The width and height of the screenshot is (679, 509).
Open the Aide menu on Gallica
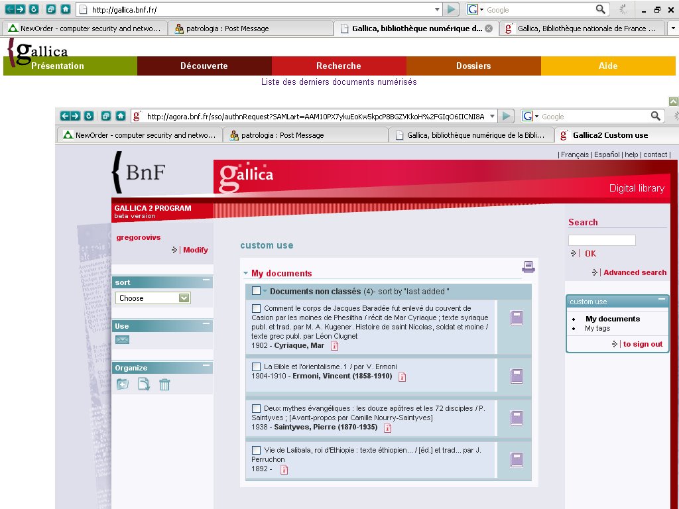(609, 66)
